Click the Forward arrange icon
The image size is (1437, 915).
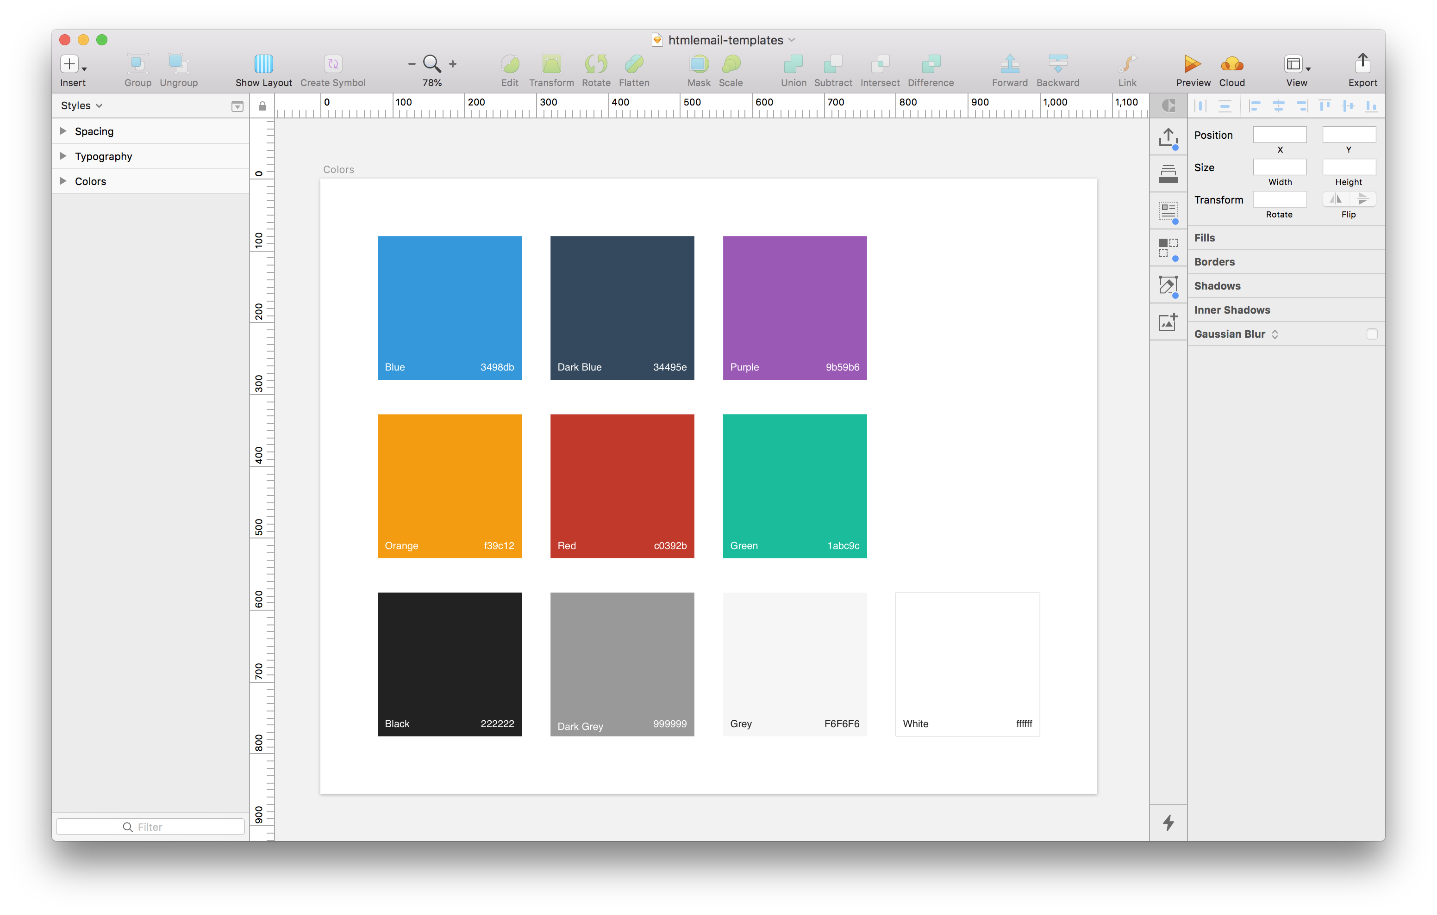pos(1009,64)
